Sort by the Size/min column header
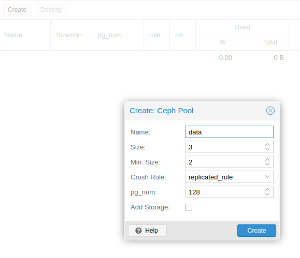 pyautogui.click(x=71, y=35)
